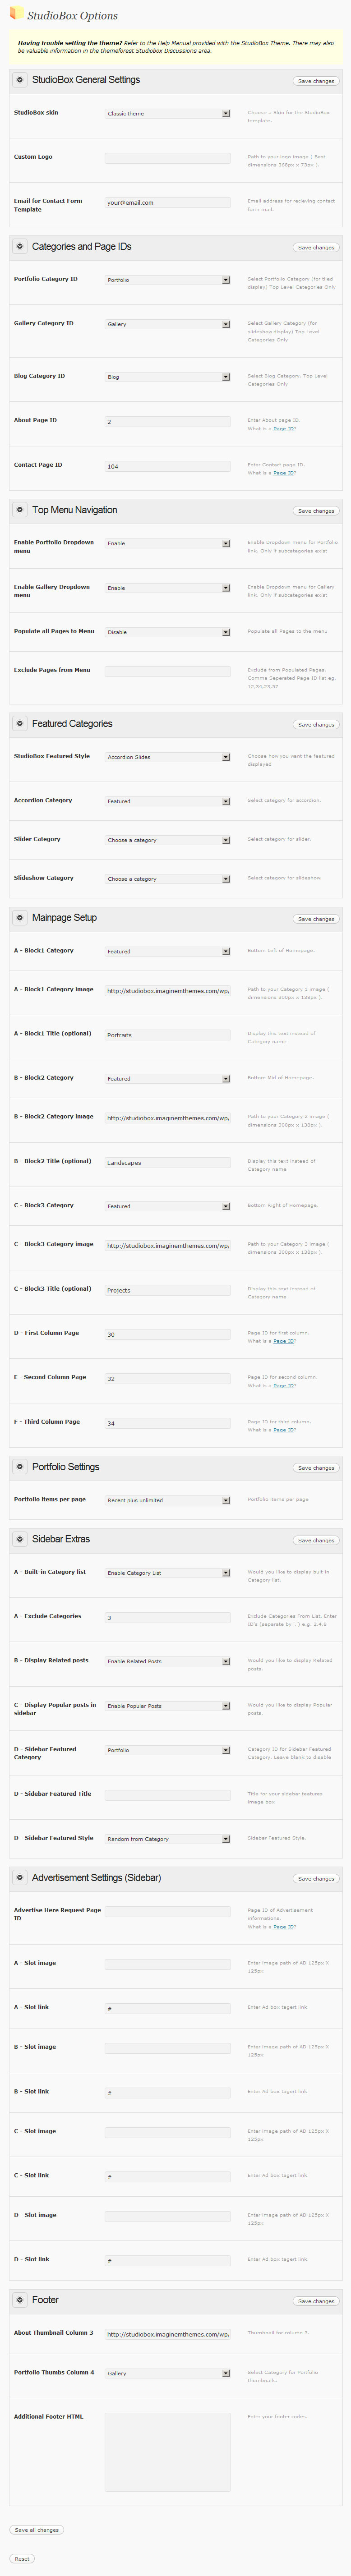Click the Advertisement Settings (Sidebar) collapse icon
Screen dimensions: 351x2576
point(20,1878)
